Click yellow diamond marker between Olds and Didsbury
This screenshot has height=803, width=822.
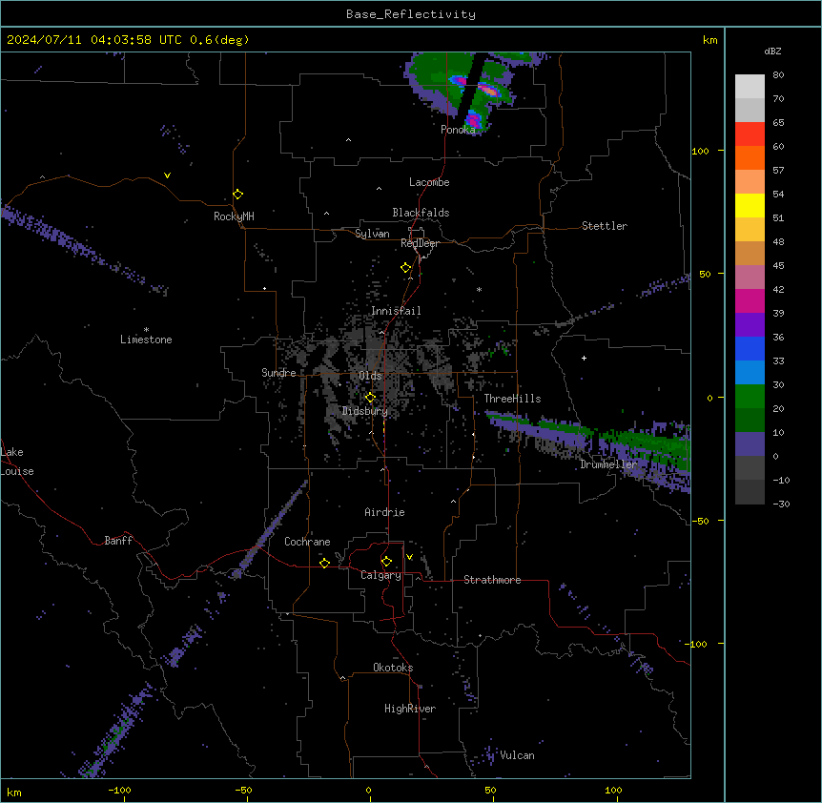pyautogui.click(x=371, y=398)
